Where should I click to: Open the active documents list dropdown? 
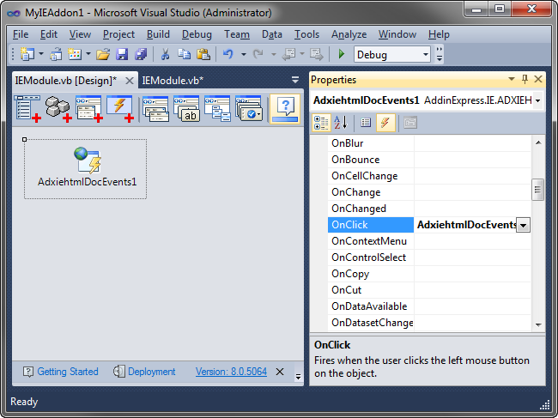[x=295, y=80]
